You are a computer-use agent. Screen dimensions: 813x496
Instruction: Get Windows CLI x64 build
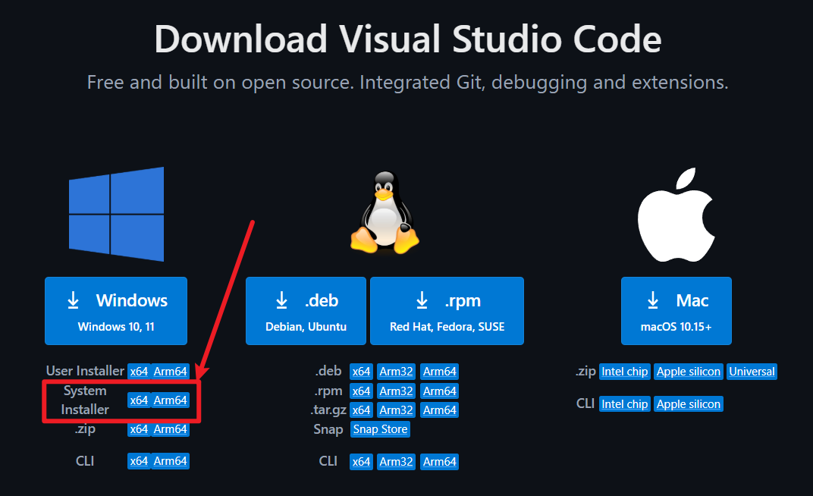coord(139,461)
